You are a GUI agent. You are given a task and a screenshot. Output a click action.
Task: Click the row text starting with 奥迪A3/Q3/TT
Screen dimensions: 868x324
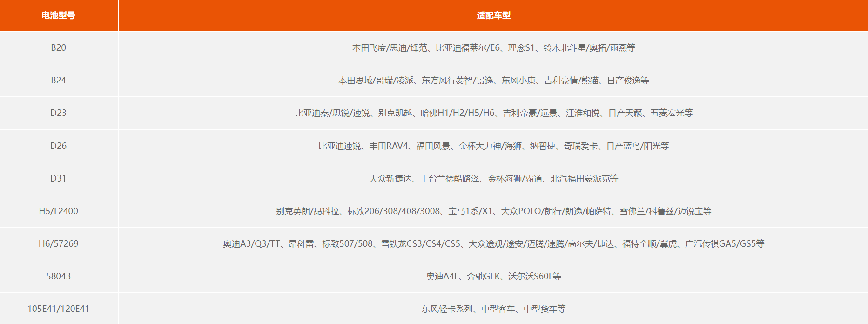493,243
